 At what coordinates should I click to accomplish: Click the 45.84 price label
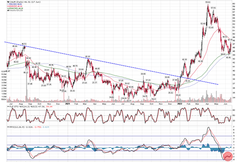pos(15,46)
